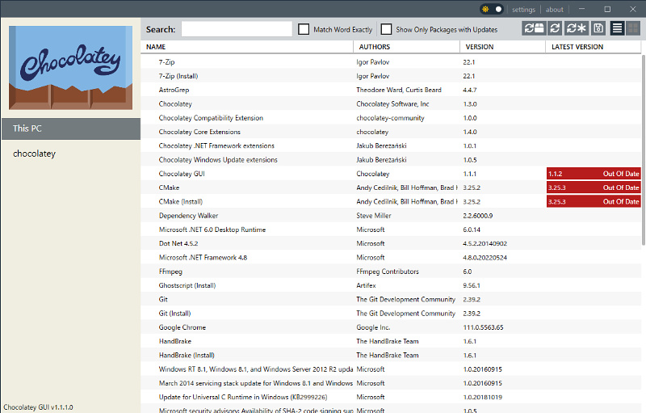Click version 111.0.5563.65
The width and height of the screenshot is (646, 413).
coord(483,327)
